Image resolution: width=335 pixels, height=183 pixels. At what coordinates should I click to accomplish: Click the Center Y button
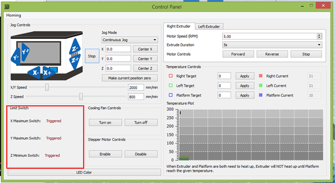145,59
